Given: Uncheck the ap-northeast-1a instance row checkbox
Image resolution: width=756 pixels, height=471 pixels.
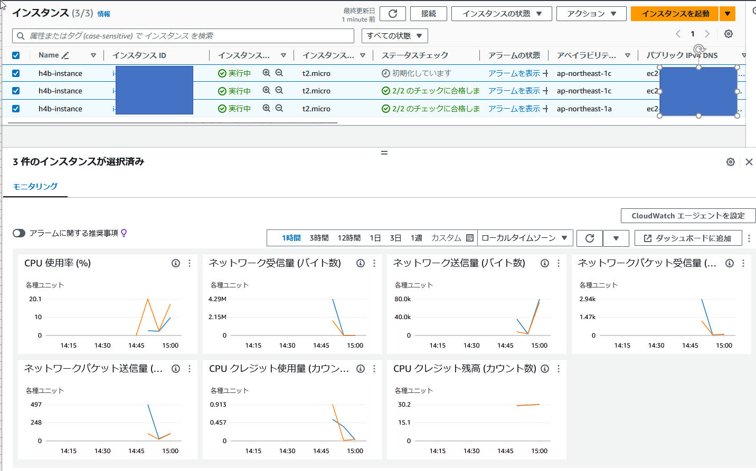Looking at the screenshot, I should (16, 109).
